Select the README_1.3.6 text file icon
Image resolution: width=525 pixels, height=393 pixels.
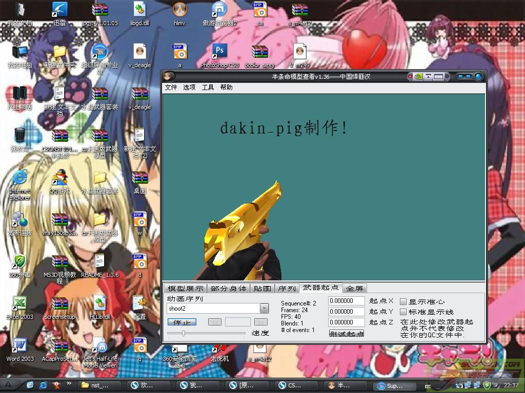point(100,266)
